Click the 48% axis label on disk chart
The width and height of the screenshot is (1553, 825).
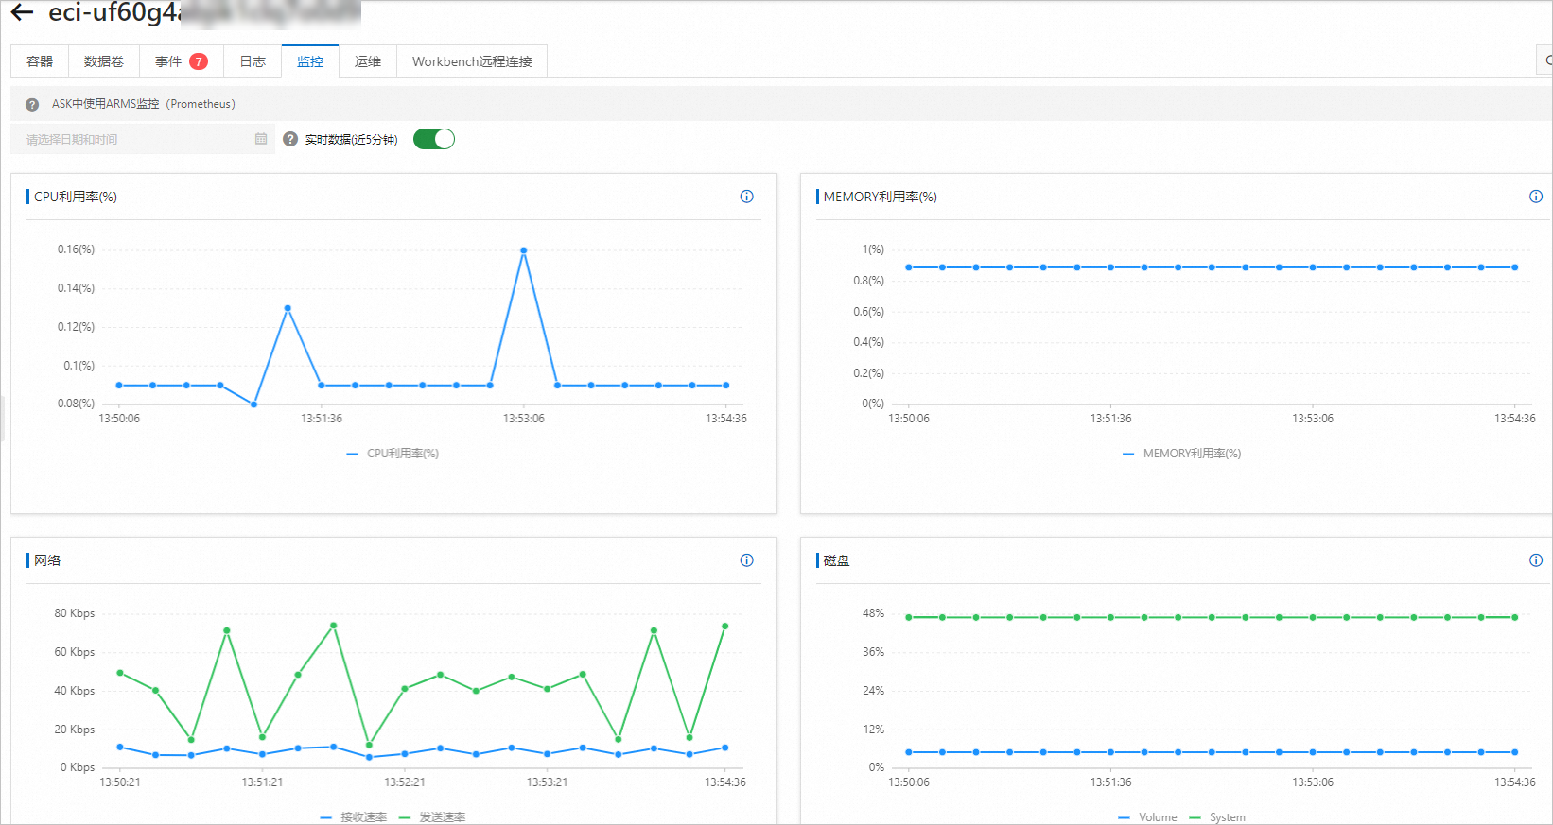point(873,613)
